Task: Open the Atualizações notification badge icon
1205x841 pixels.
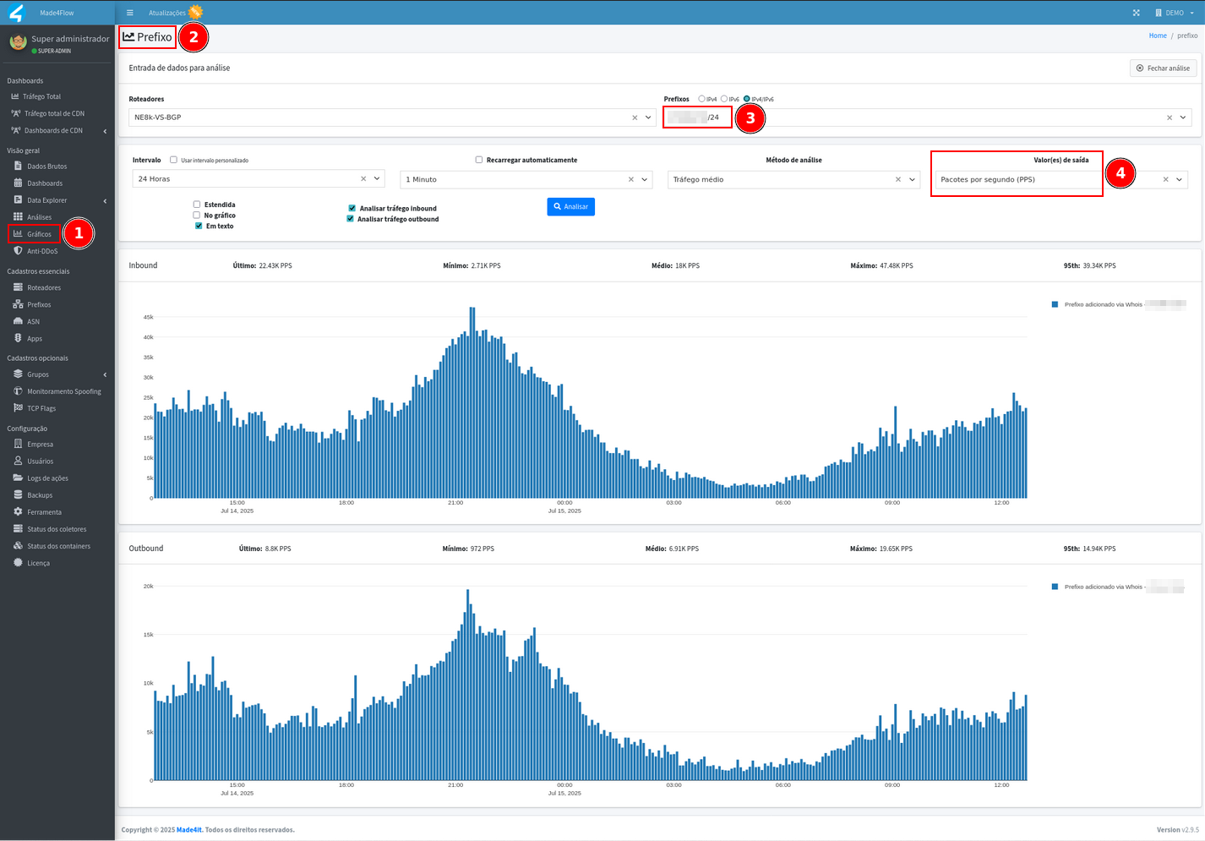Action: coord(195,12)
